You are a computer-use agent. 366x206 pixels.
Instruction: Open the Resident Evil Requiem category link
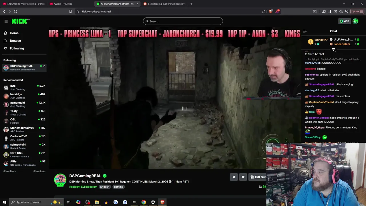tap(83, 187)
